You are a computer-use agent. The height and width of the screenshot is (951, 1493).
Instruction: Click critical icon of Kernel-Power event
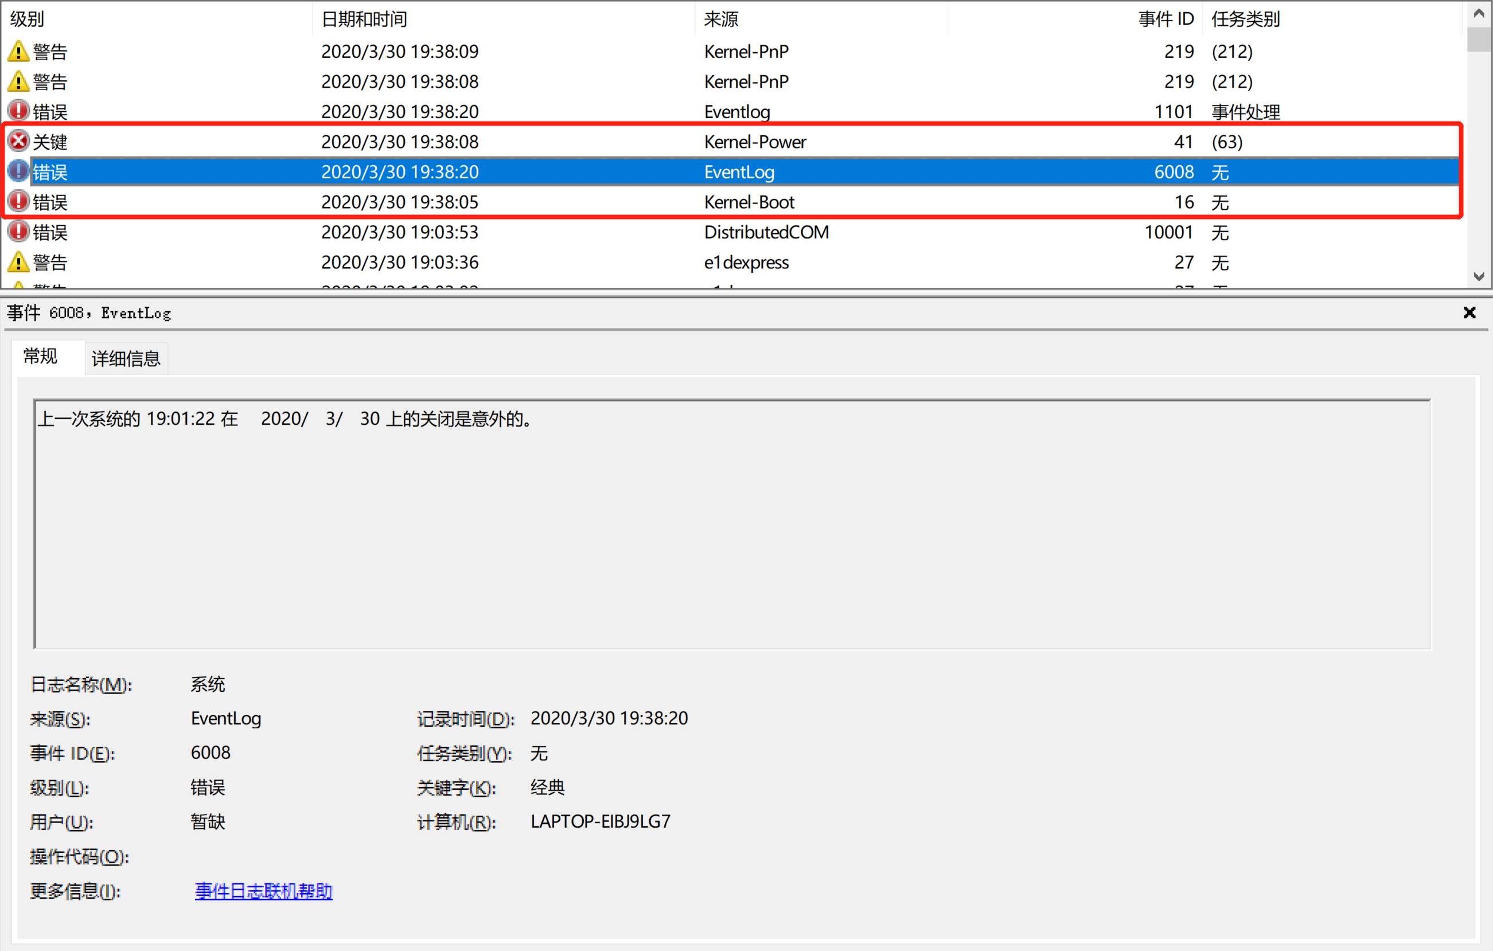click(x=18, y=141)
